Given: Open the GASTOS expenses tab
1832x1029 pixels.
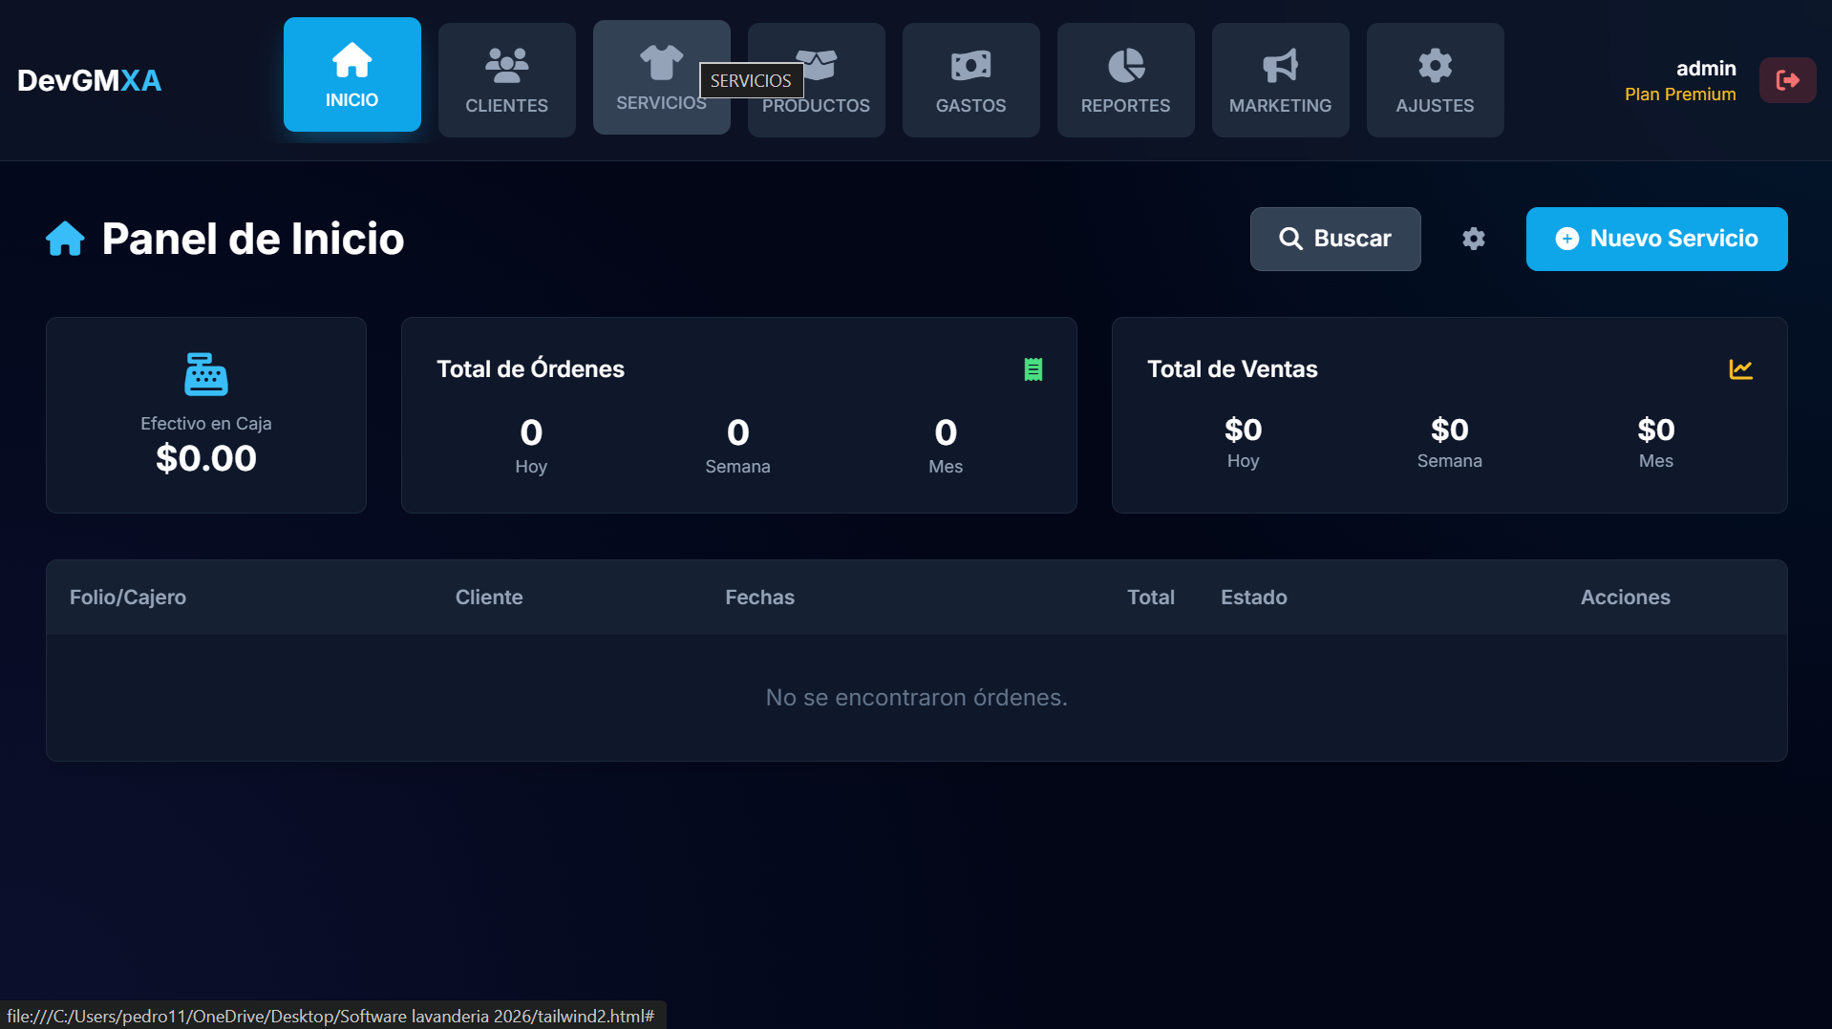Looking at the screenshot, I should (970, 80).
